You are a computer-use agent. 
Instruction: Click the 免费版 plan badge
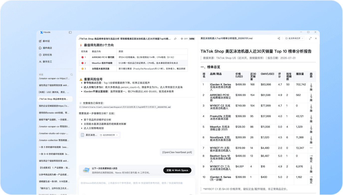coord(192,39)
